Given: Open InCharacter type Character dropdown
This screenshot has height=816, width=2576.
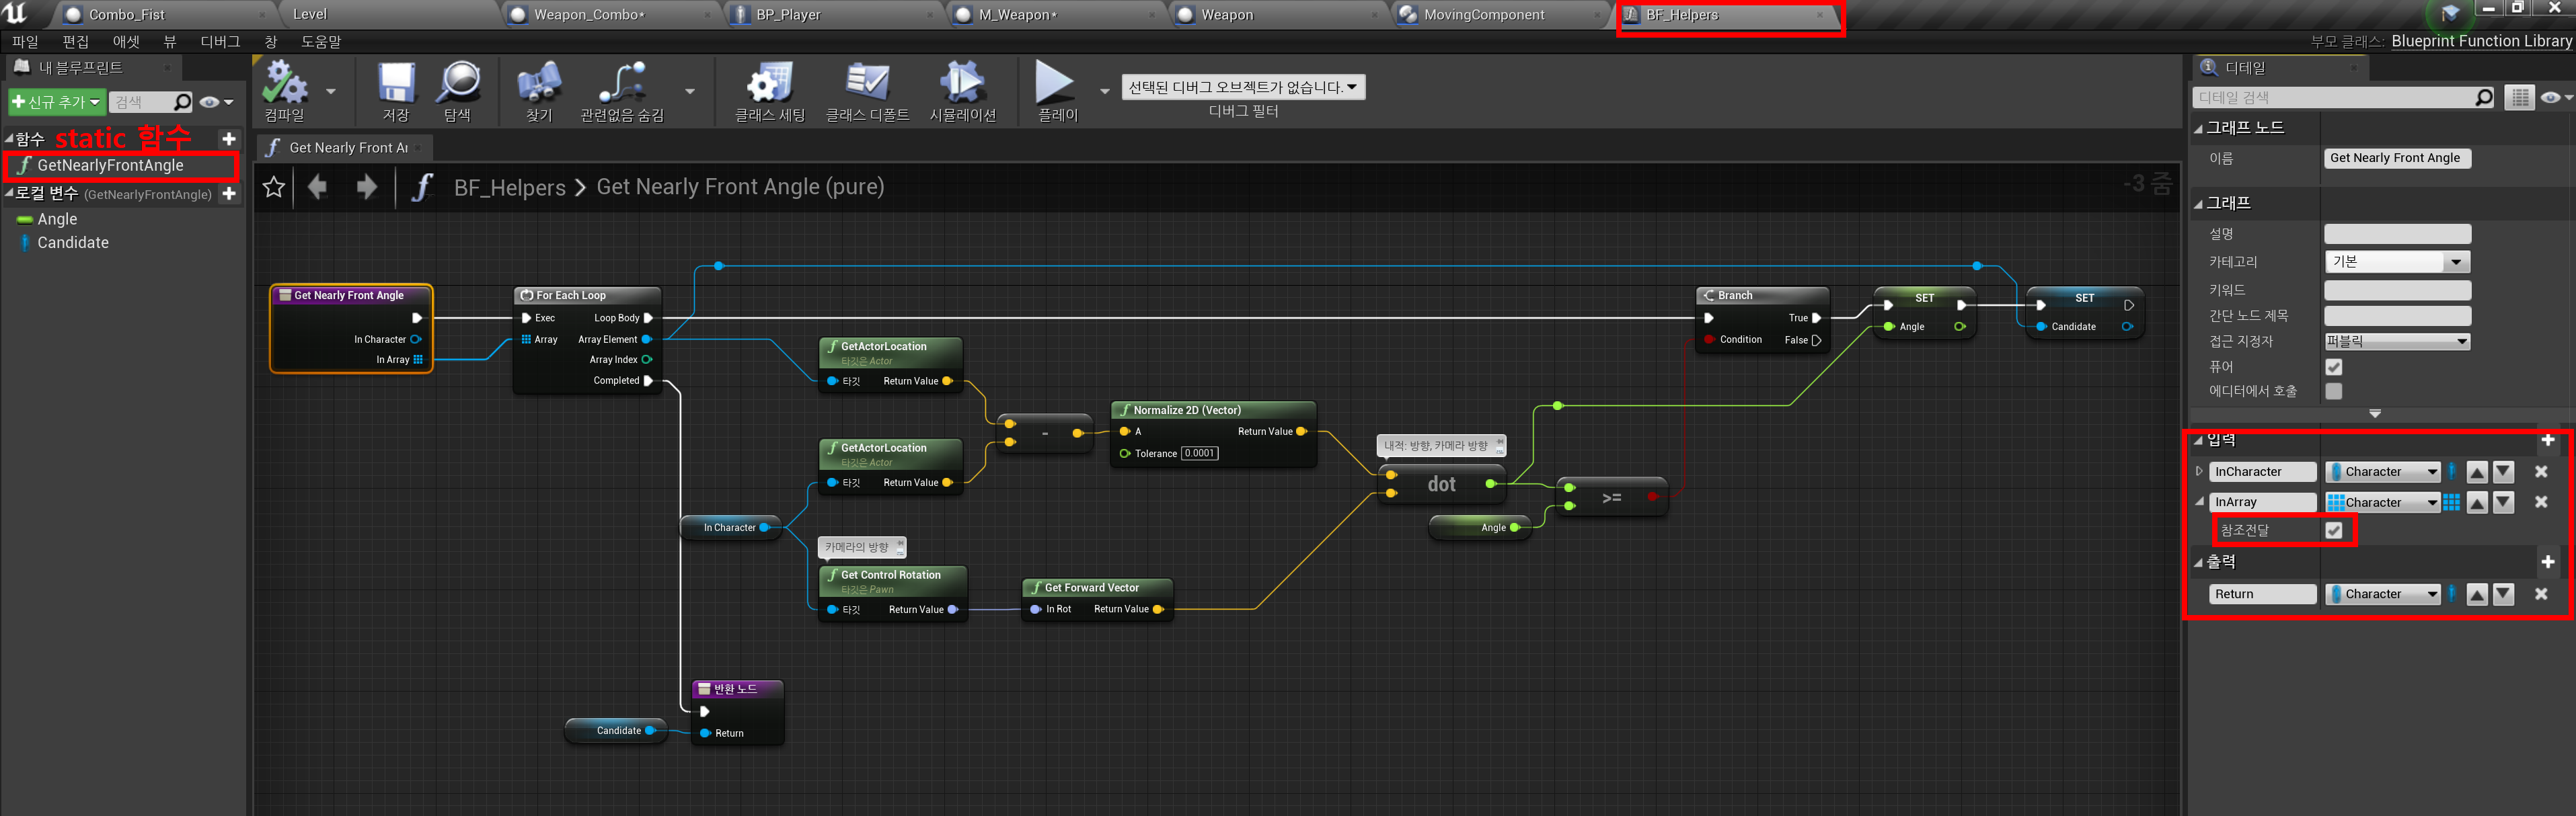Looking at the screenshot, I should (x=2383, y=473).
